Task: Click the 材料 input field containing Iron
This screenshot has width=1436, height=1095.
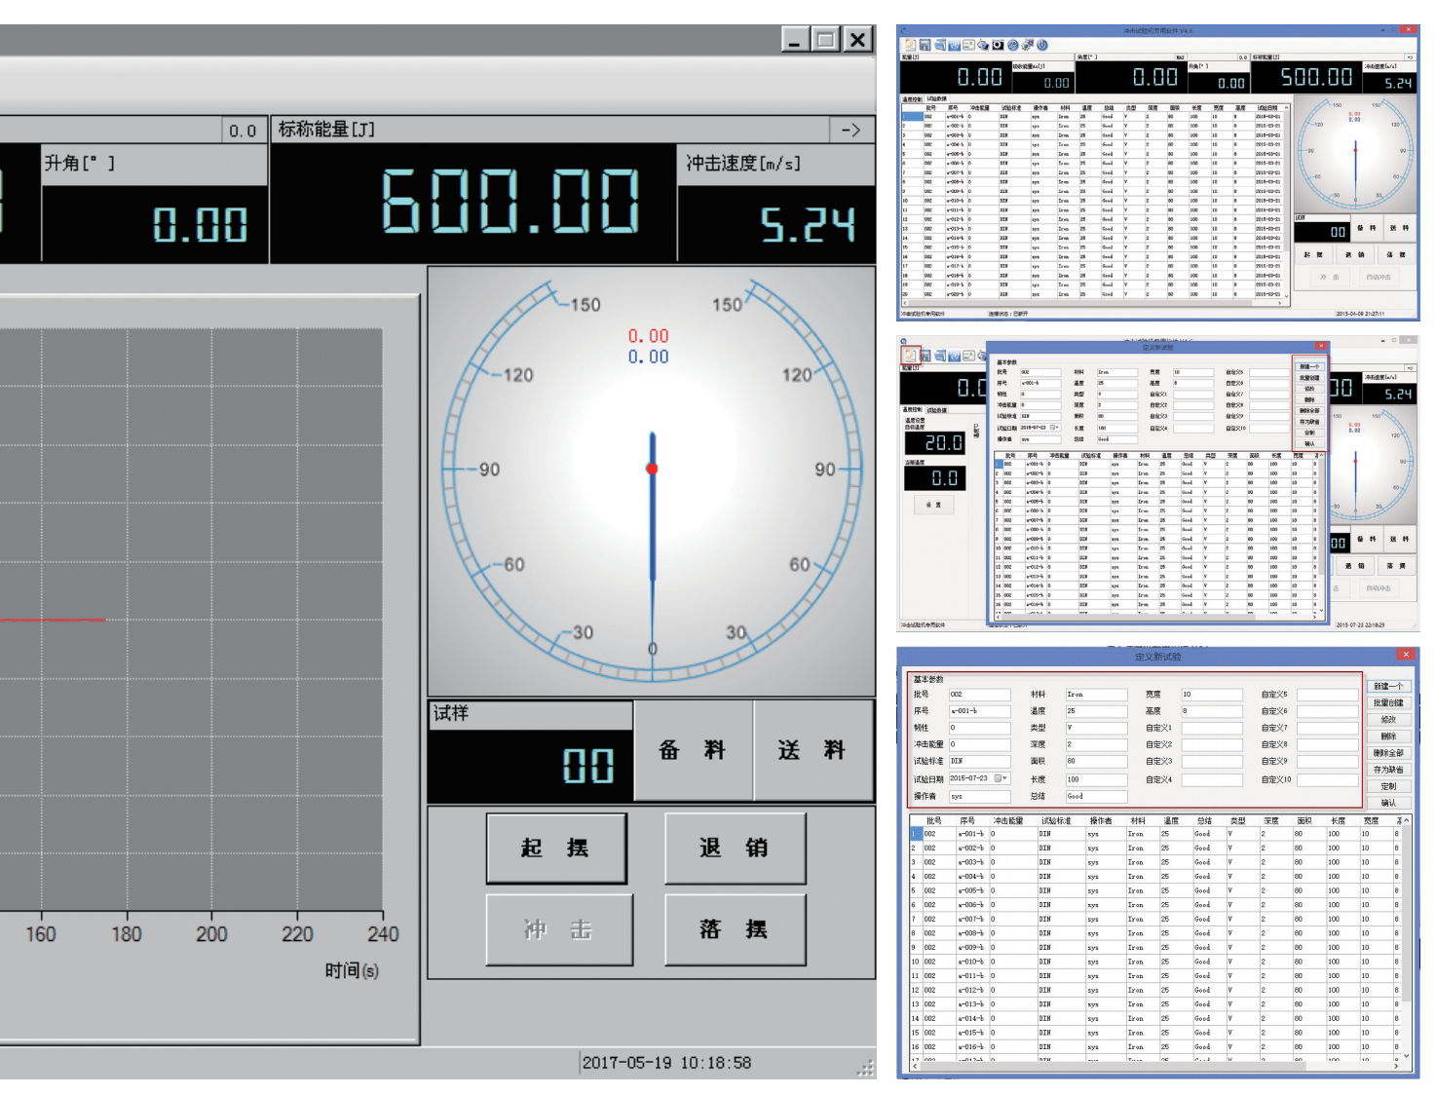Action: (1096, 695)
